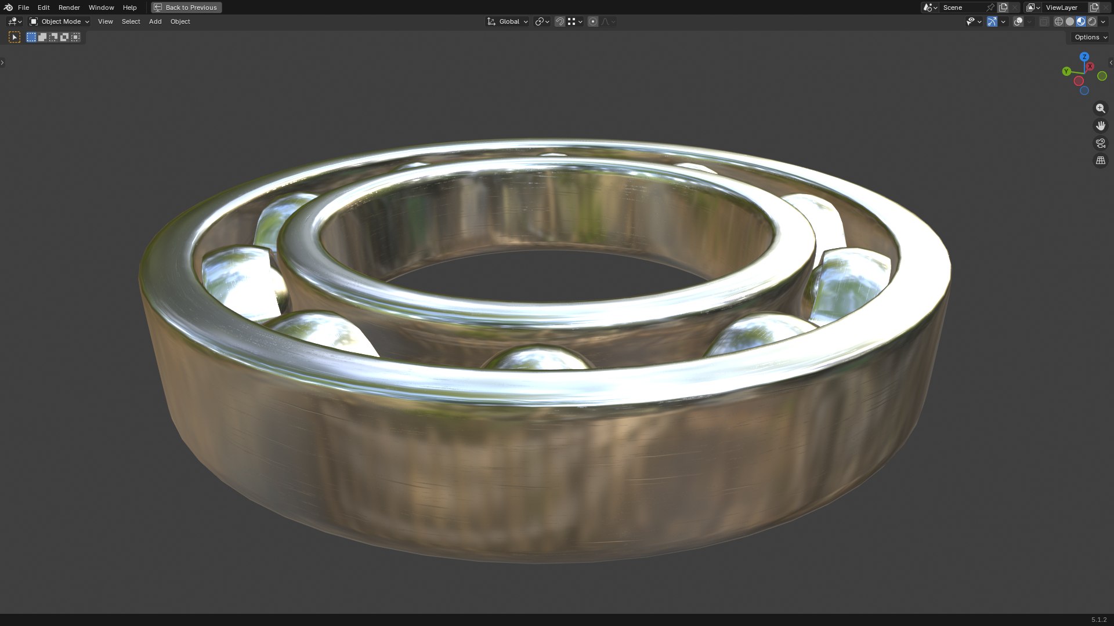The width and height of the screenshot is (1114, 626).
Task: Click Back to Previous button
Action: click(186, 8)
